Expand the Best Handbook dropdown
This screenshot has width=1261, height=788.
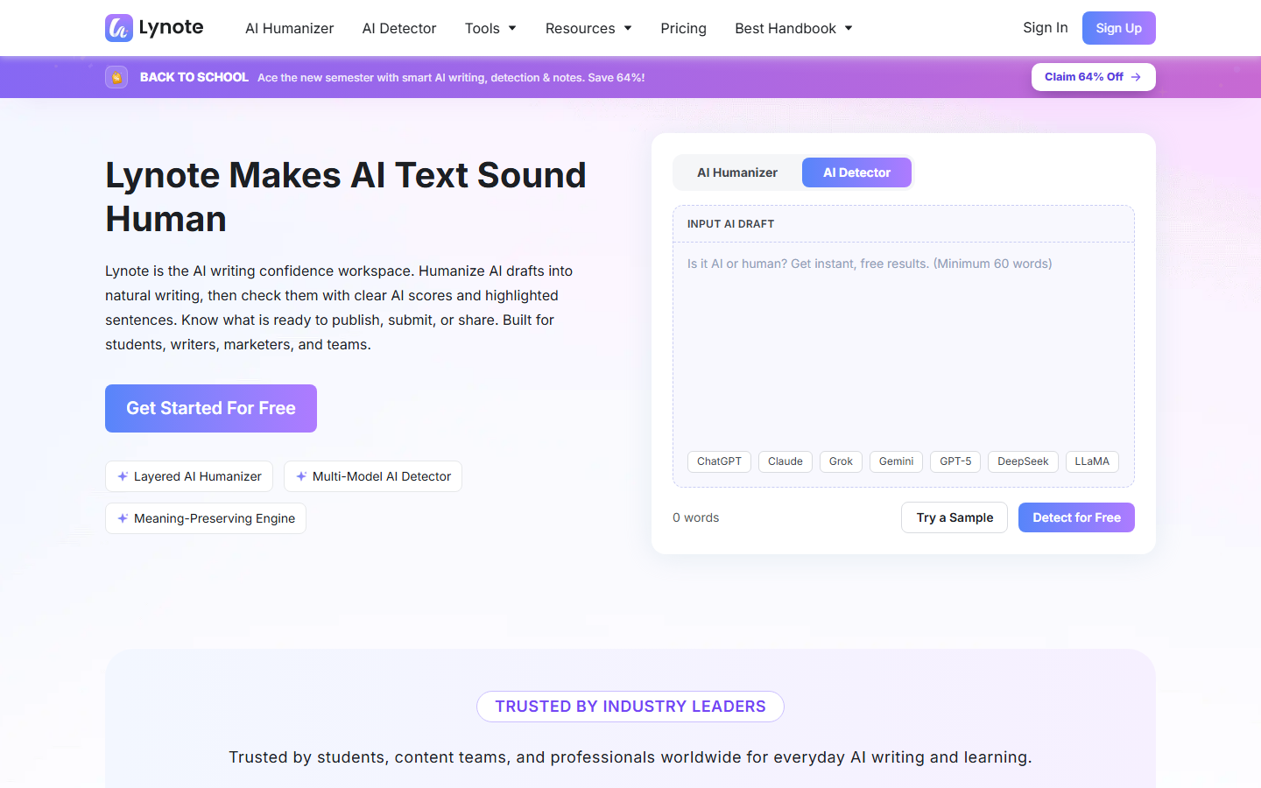(x=793, y=28)
